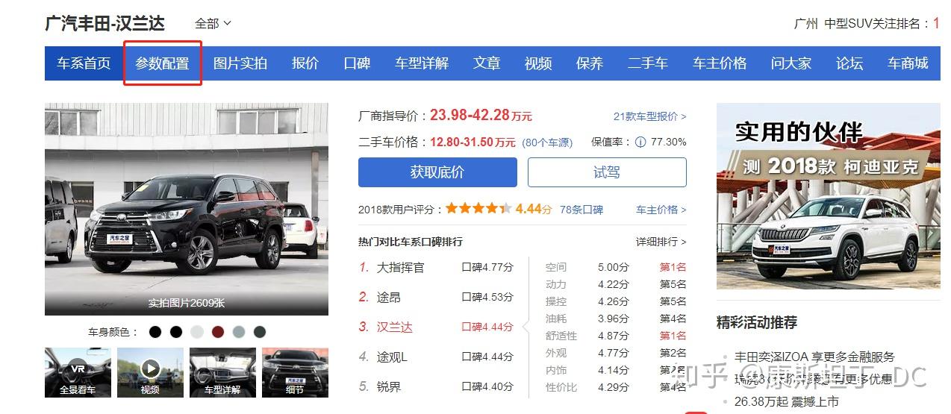Image resolution: width=951 pixels, height=414 pixels.
Task: Open the 文章 nav item
Action: click(x=487, y=63)
